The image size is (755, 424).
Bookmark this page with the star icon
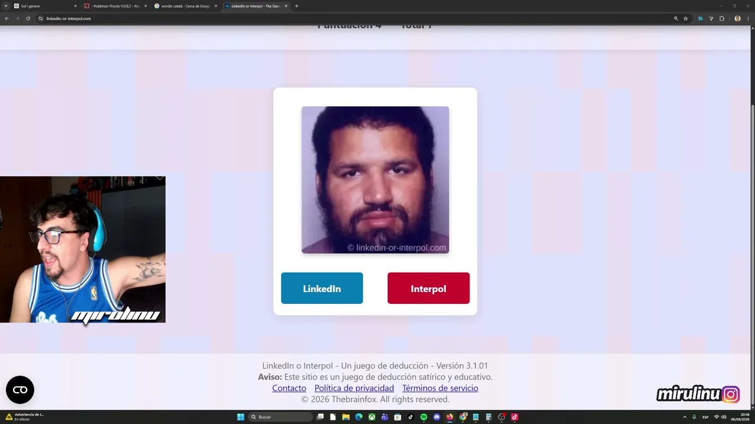click(x=685, y=18)
